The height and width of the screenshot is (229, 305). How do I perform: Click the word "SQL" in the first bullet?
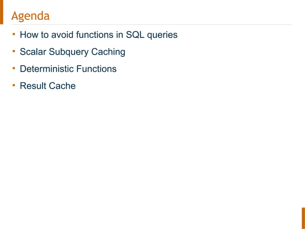(135, 35)
